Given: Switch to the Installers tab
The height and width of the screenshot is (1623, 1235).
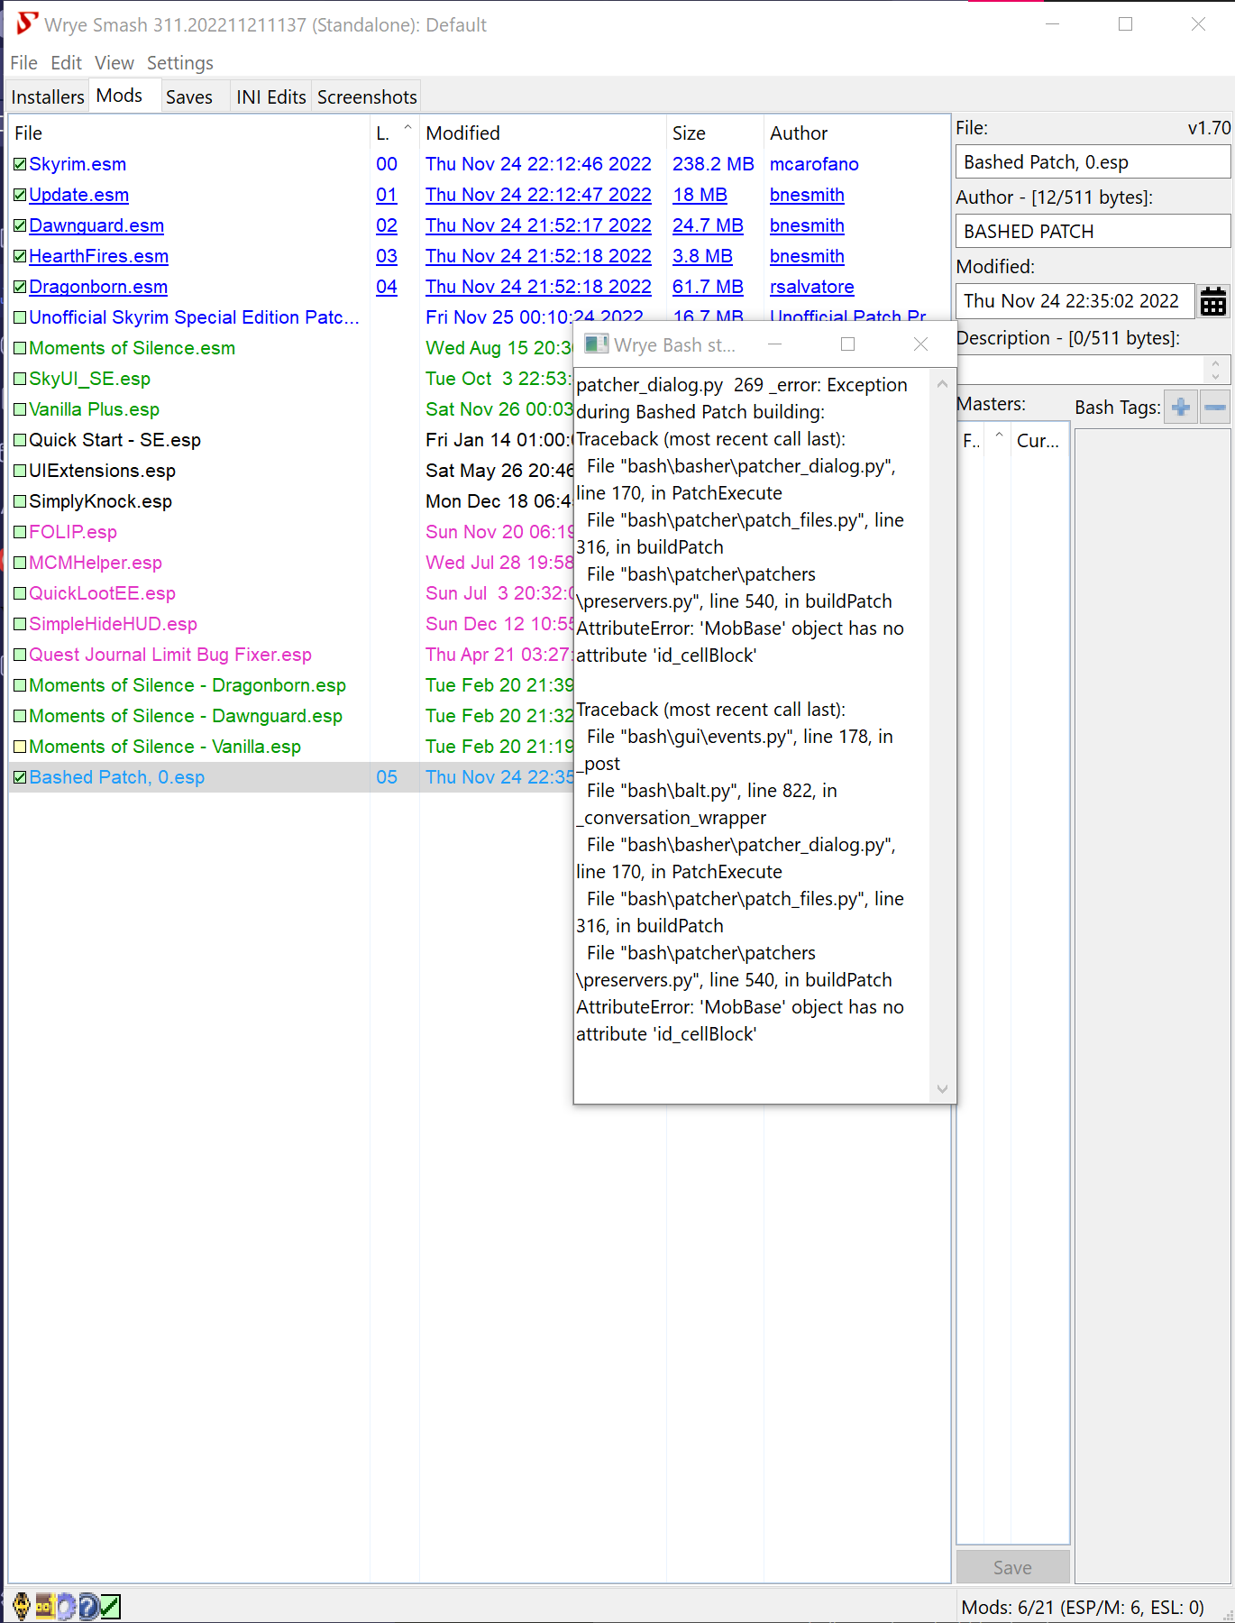Looking at the screenshot, I should pos(48,96).
